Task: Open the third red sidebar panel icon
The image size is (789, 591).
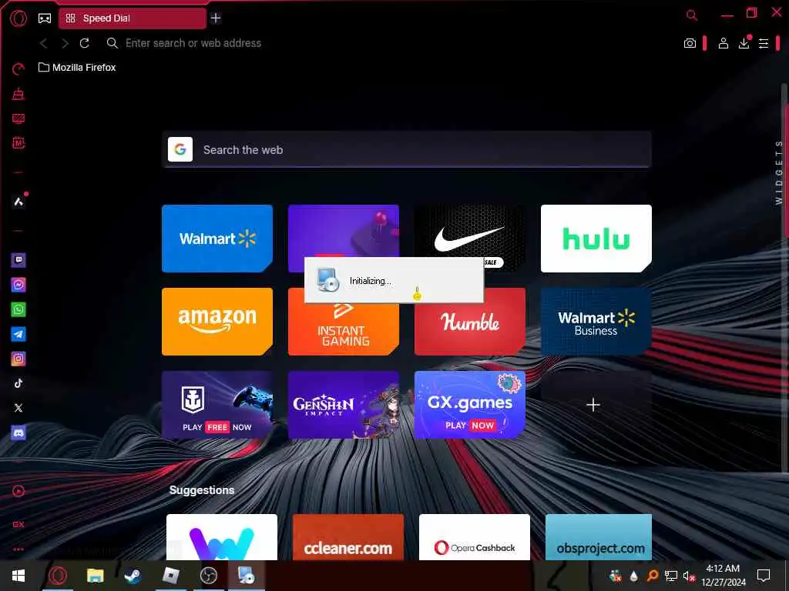Action: (x=18, y=119)
